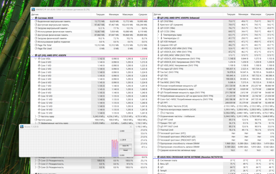
Task: Click the 2.000 maximum value field
Action: 125,131
